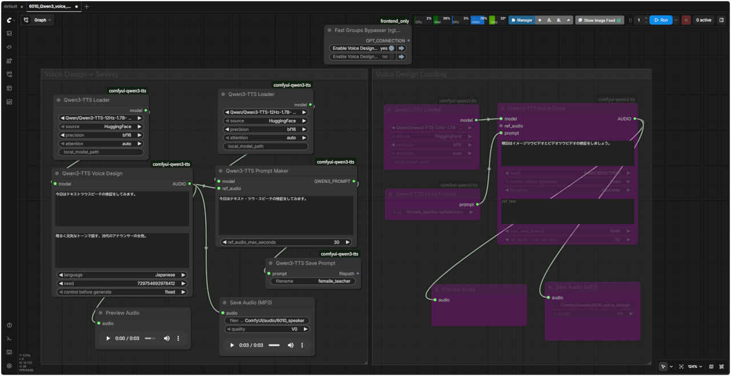
Task: Collapse the Fast Groups Bypasser node dot
Action: pos(330,30)
